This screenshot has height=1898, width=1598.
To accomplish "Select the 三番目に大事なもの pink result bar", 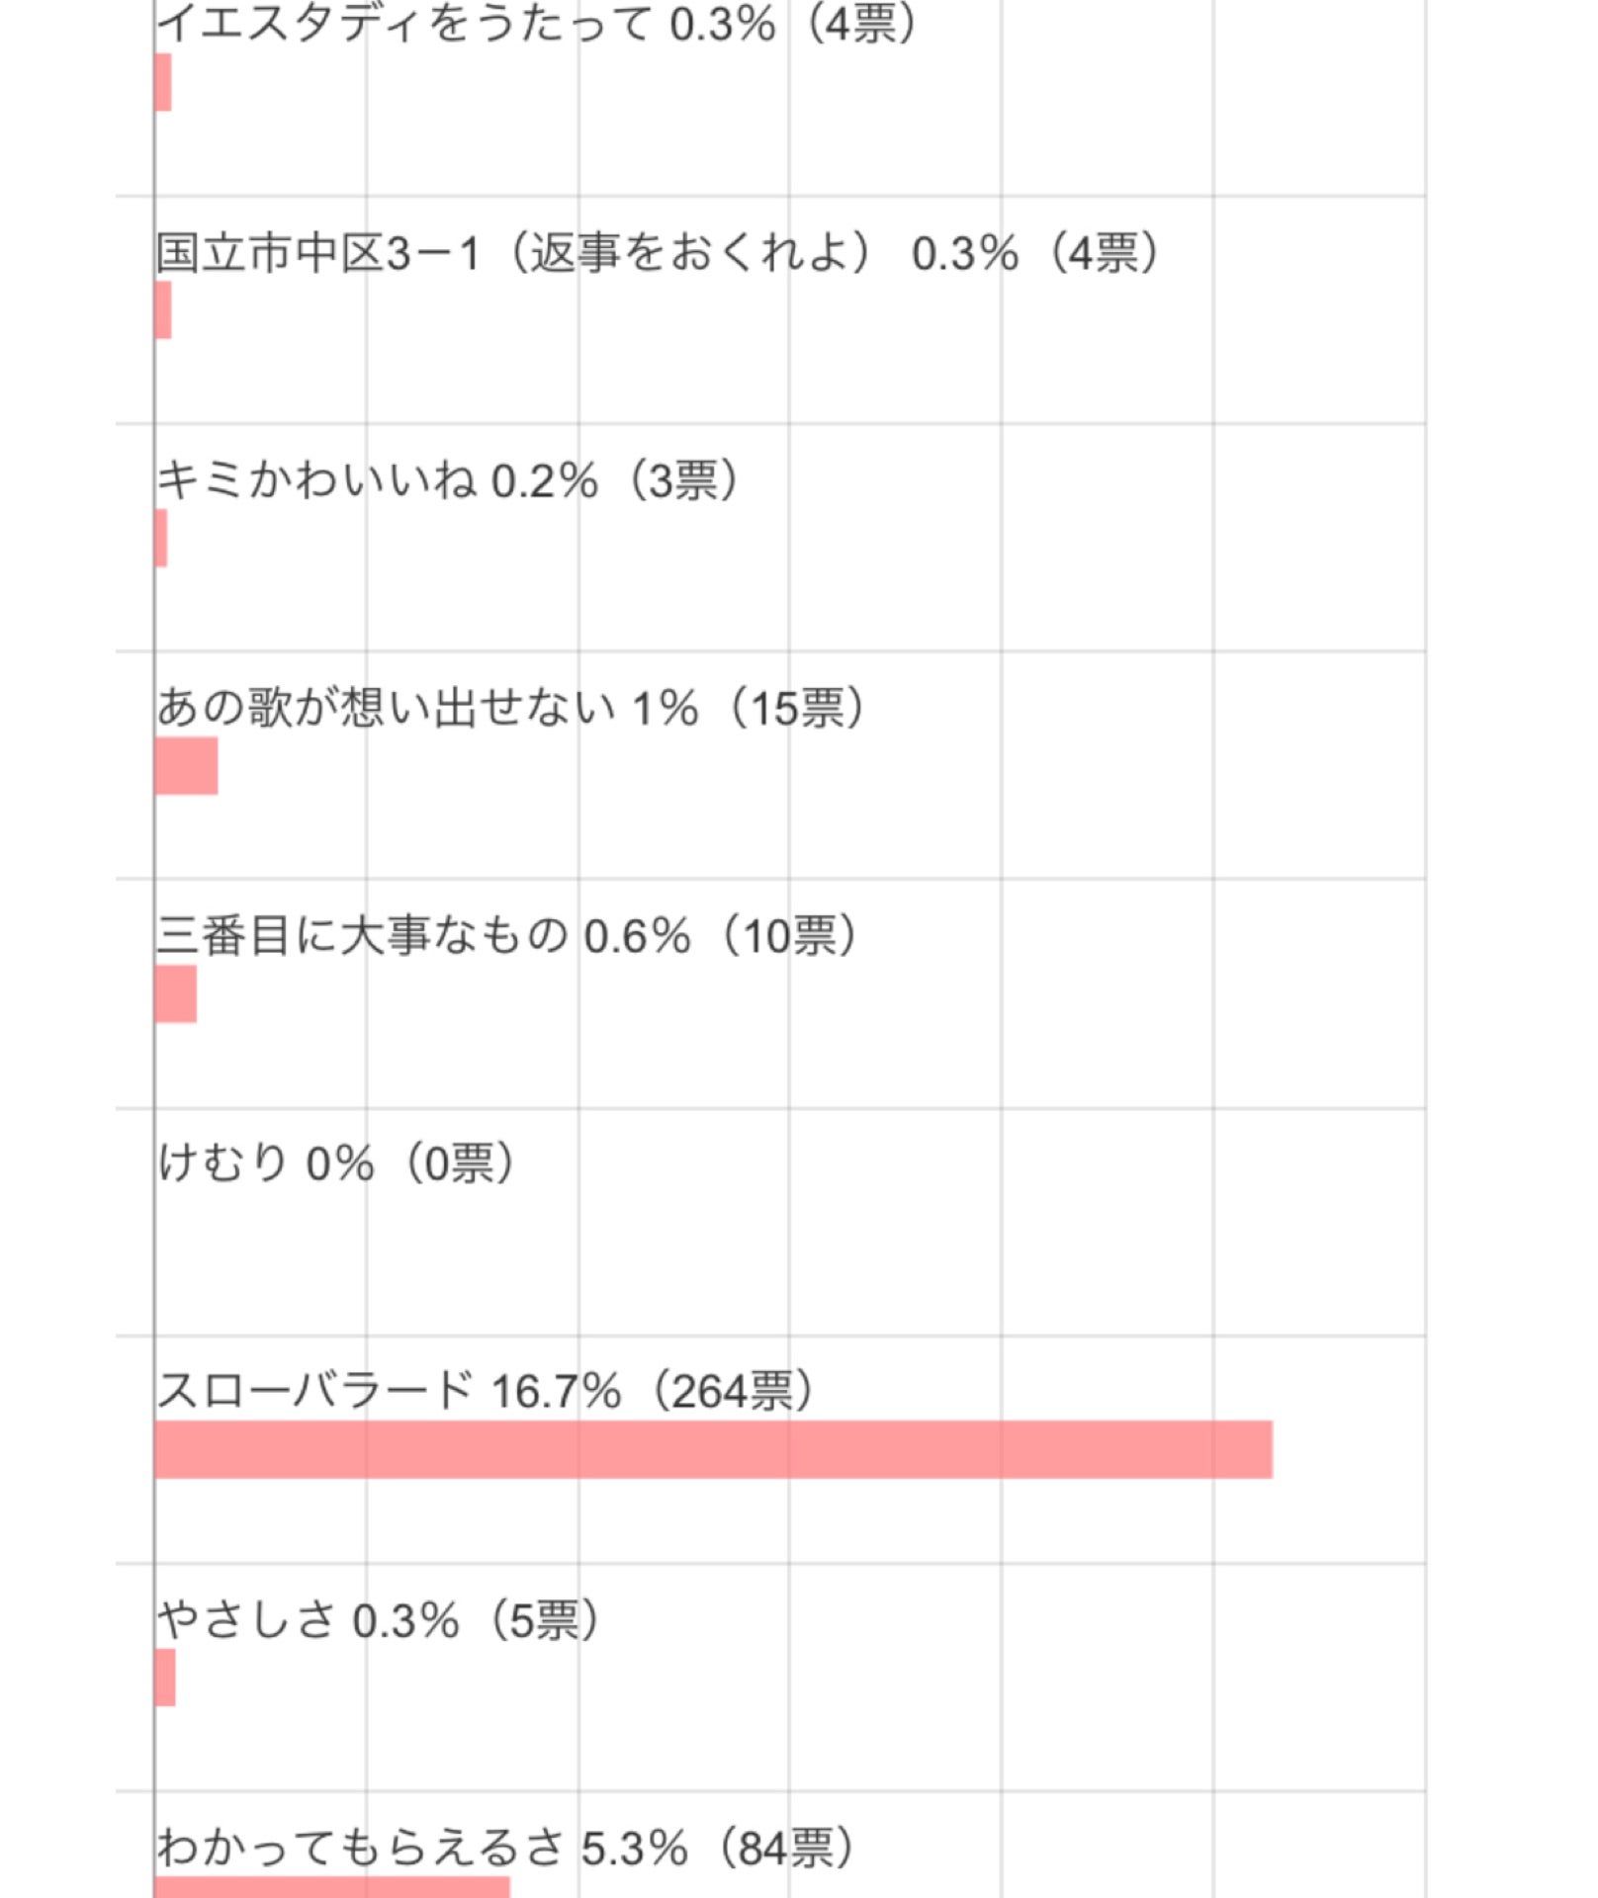I will (x=176, y=993).
